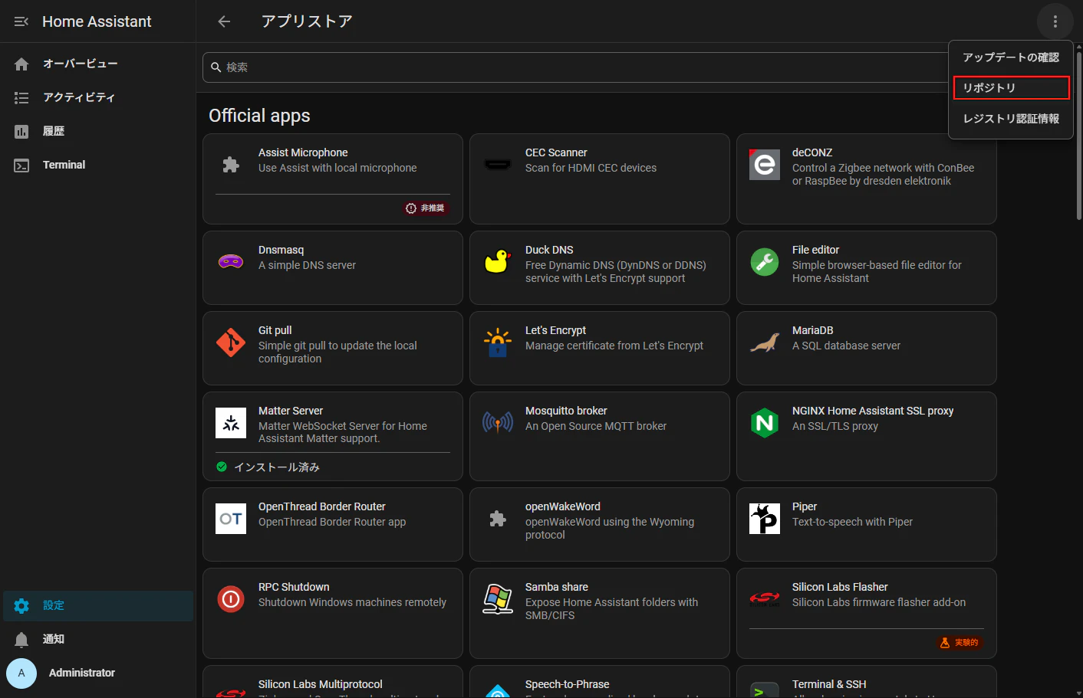Screen dimensions: 1083x698
Task: Click the MariaDB seal icon
Action: 765,342
